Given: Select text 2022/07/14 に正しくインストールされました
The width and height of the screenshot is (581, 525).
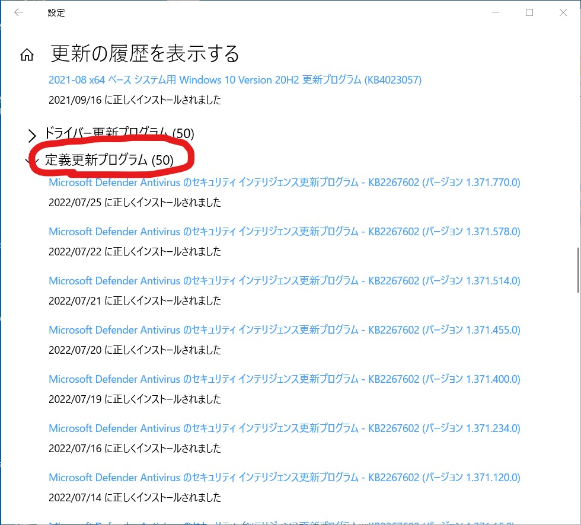Looking at the screenshot, I should tap(135, 498).
